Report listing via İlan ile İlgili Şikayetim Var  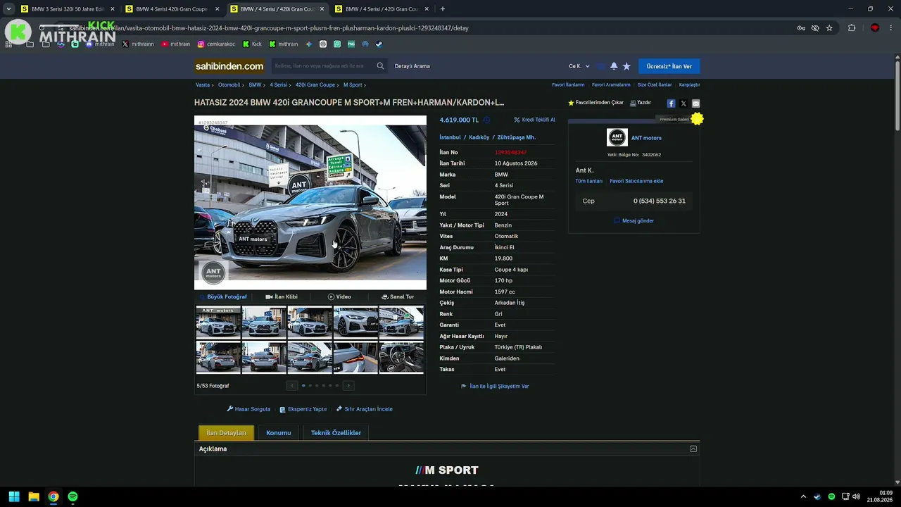pyautogui.click(x=495, y=387)
